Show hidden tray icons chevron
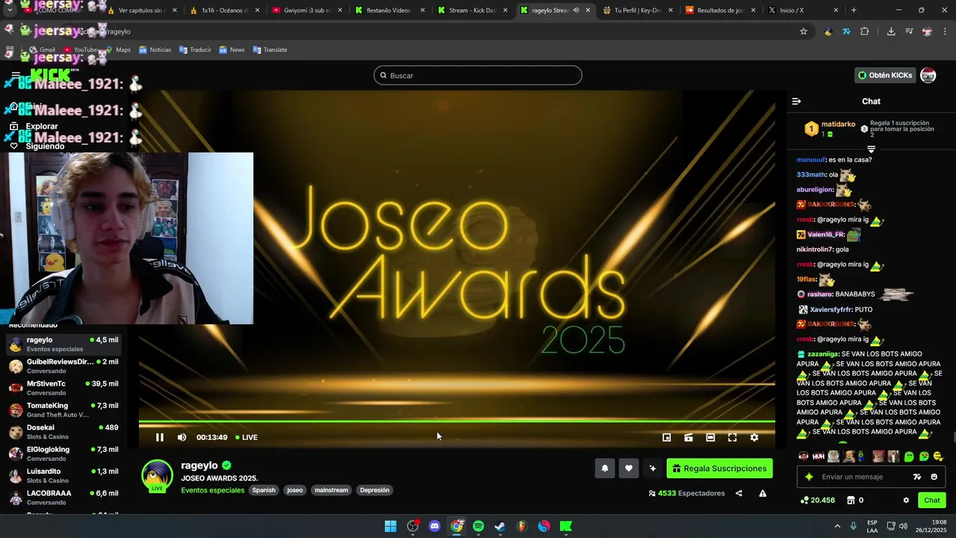 tap(836, 526)
